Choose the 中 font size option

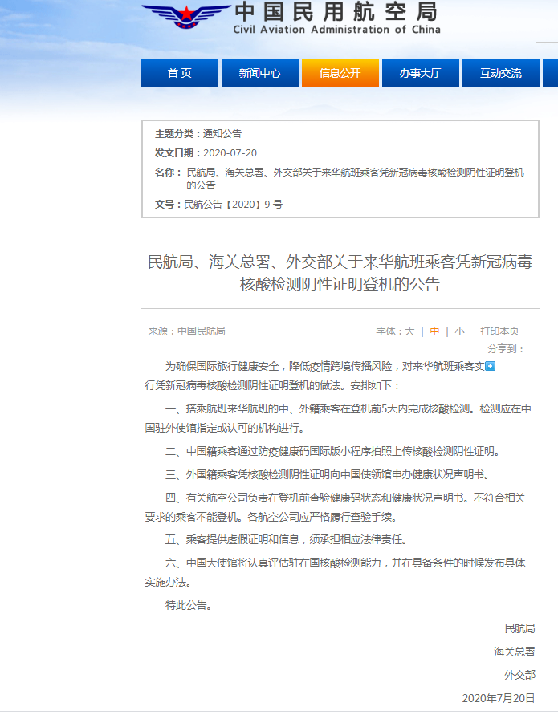[434, 331]
